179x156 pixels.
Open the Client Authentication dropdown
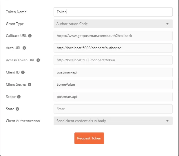pos(113,121)
